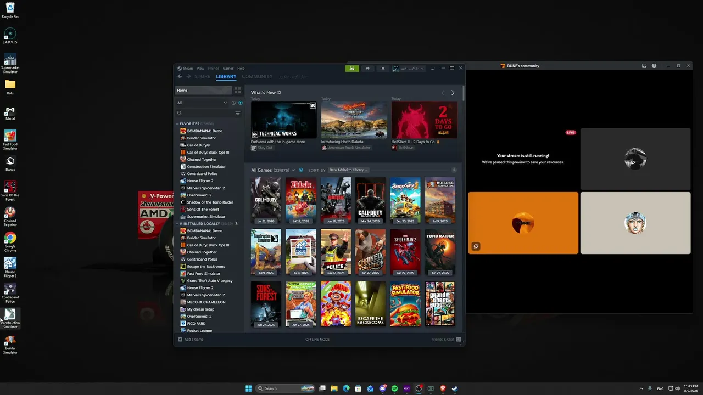The height and width of the screenshot is (395, 703).
Task: Open the Introducing North Dakota news card
Action: (x=354, y=120)
